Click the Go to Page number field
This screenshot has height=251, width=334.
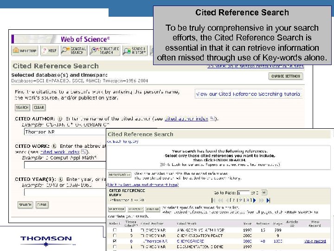(243, 193)
